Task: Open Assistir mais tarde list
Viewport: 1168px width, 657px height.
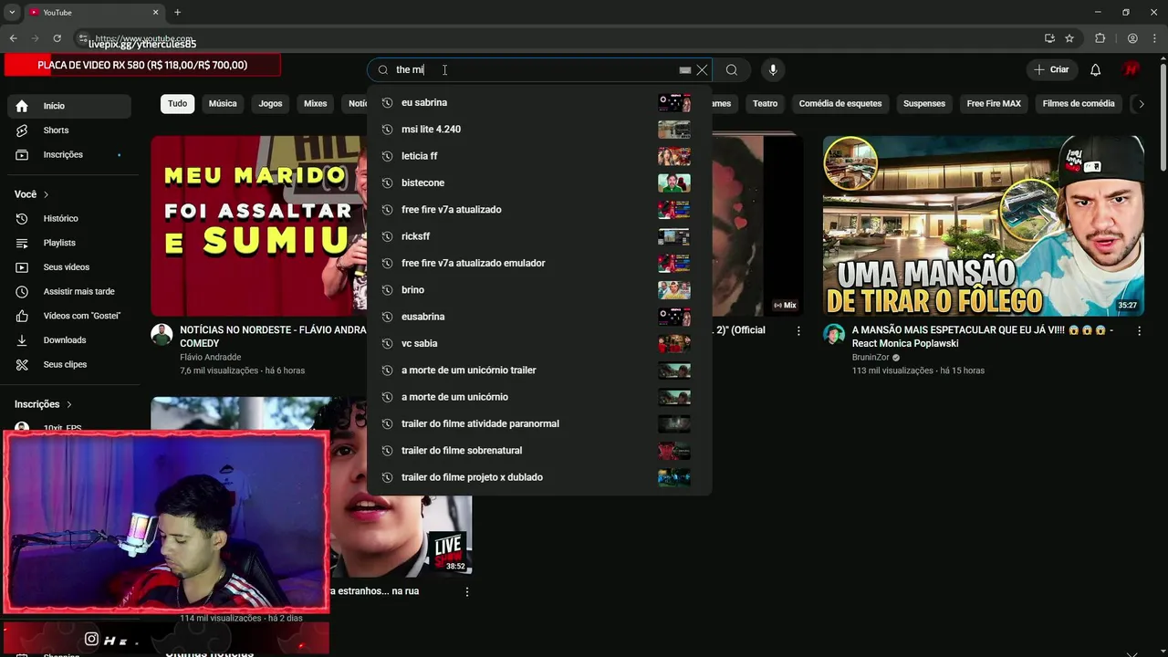Action: click(69, 291)
